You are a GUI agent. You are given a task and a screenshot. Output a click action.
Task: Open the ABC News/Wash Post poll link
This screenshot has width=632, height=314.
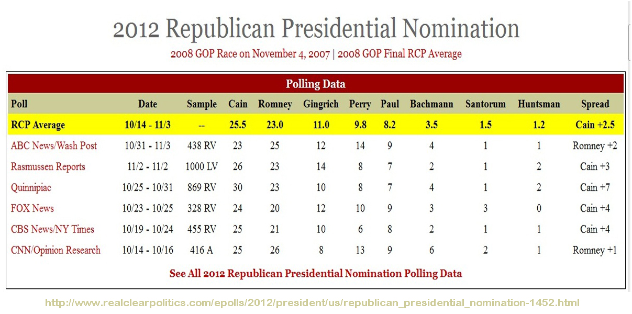click(54, 146)
